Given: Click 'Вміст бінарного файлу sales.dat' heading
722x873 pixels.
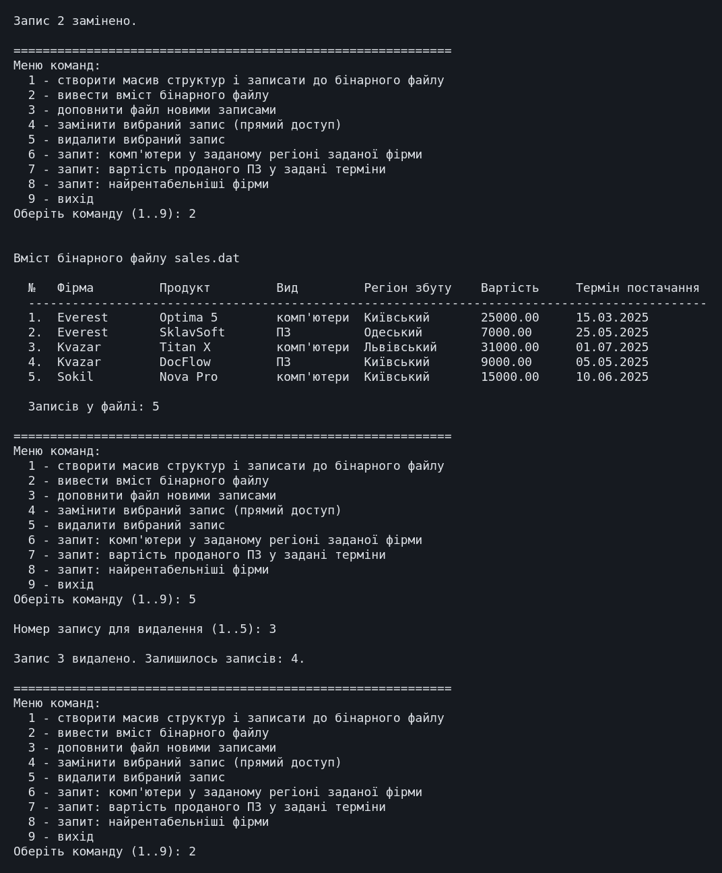Looking at the screenshot, I should (x=127, y=258).
